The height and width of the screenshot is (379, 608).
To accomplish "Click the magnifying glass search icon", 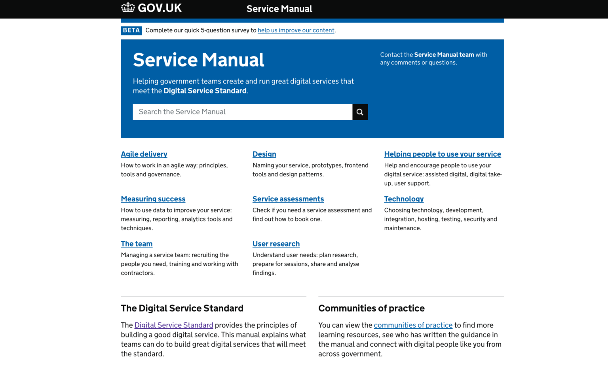I will pyautogui.click(x=360, y=112).
